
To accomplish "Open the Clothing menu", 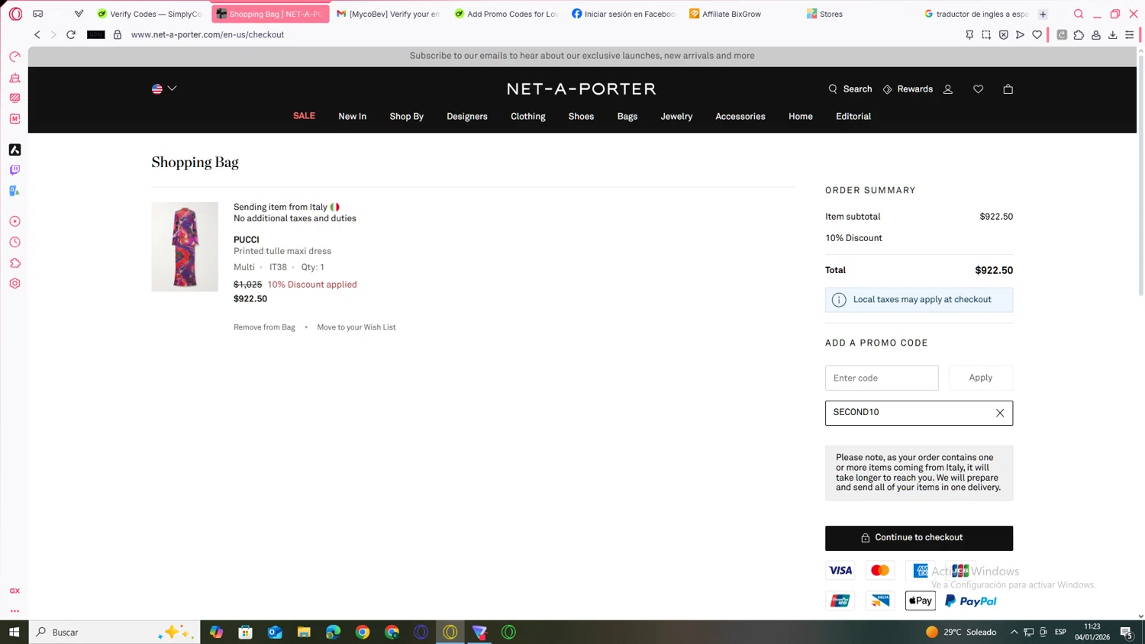I will click(528, 117).
